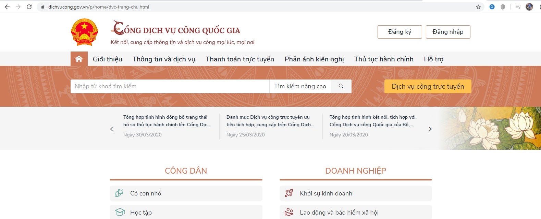Open the news article dated 25/03/2020
The height and width of the screenshot is (219, 541).
point(270,121)
